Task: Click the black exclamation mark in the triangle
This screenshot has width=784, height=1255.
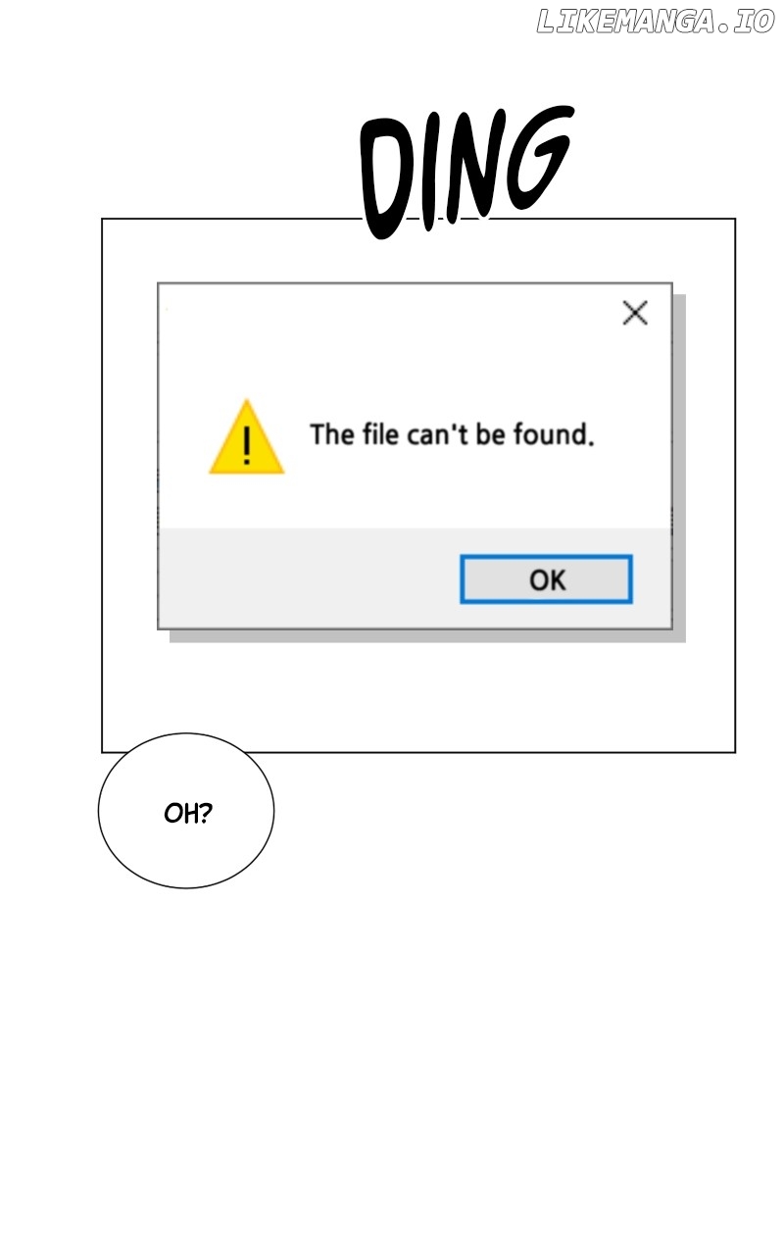Action: click(246, 444)
